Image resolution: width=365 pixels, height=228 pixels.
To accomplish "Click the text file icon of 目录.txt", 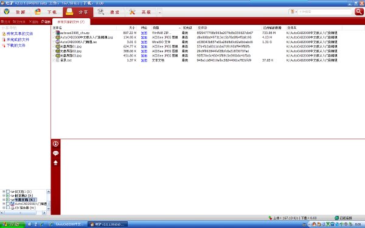I will point(58,60).
